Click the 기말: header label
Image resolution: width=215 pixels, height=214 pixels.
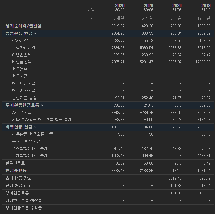tap(92, 10)
